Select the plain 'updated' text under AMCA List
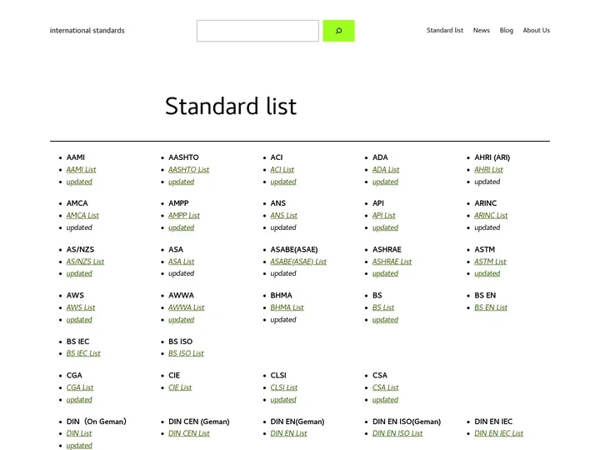This screenshot has width=600, height=450. [79, 227]
